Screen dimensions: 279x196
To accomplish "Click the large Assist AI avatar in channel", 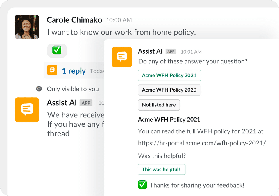I will click(x=27, y=110).
